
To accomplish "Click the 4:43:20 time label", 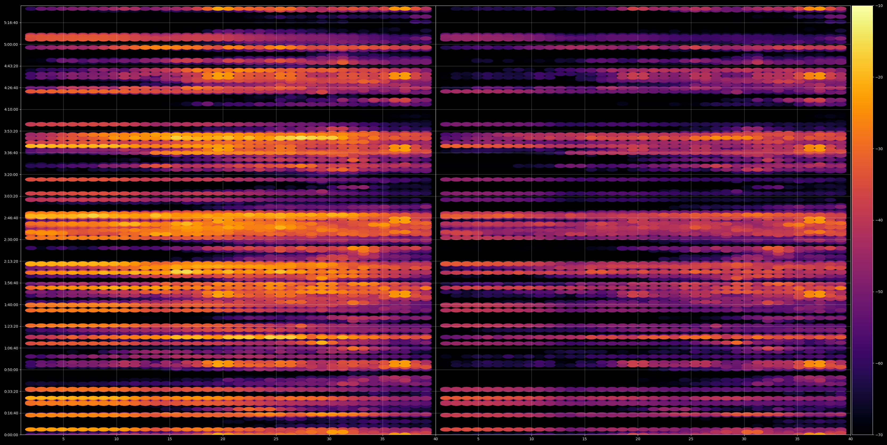I will tap(11, 66).
